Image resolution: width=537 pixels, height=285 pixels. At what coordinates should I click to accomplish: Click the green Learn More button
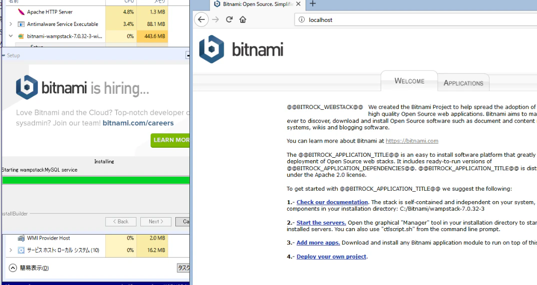pyautogui.click(x=170, y=140)
